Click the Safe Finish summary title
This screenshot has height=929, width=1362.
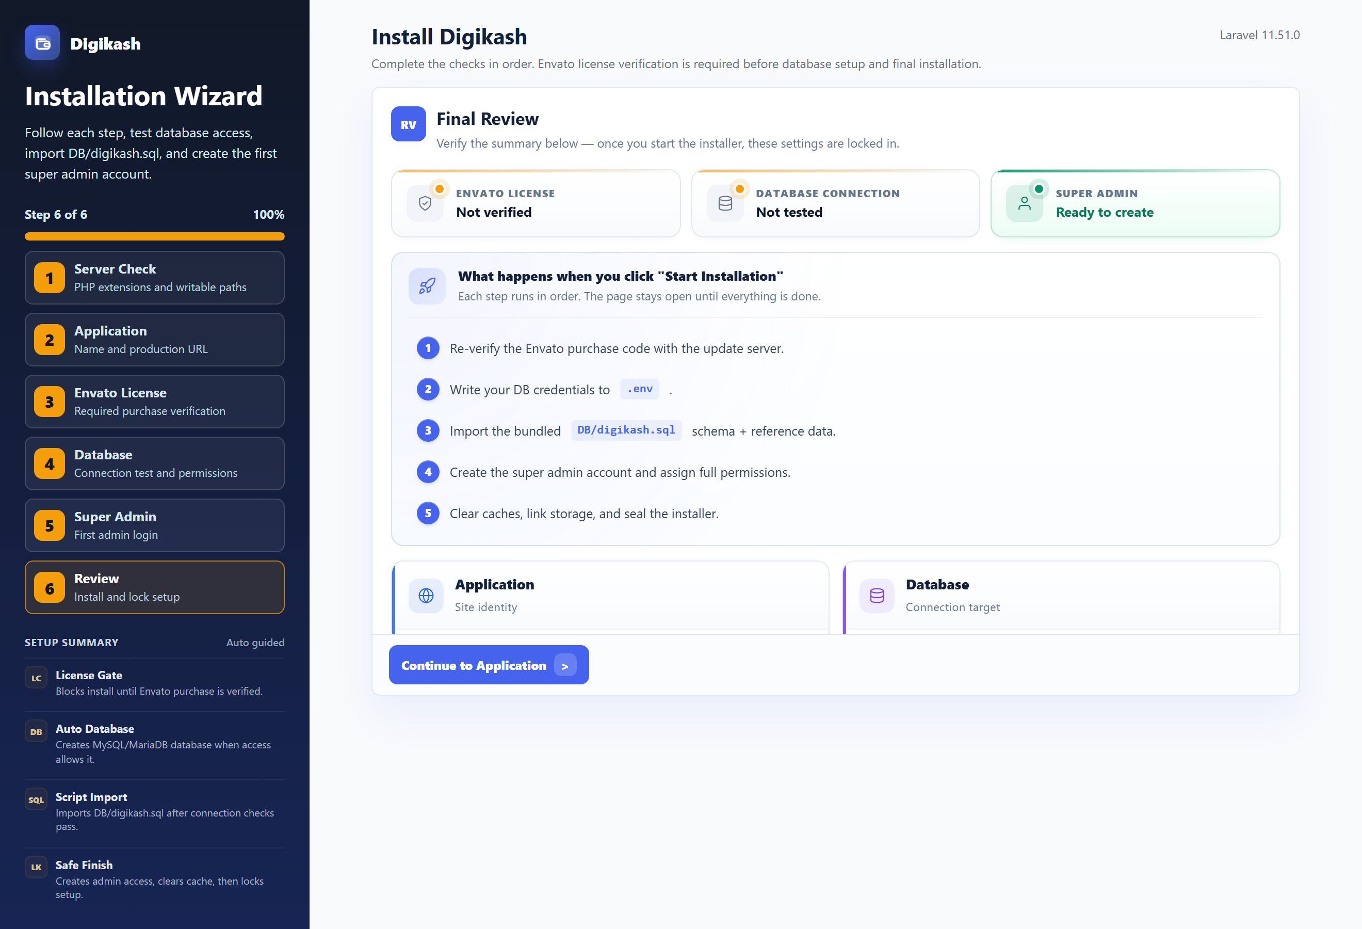85,865
